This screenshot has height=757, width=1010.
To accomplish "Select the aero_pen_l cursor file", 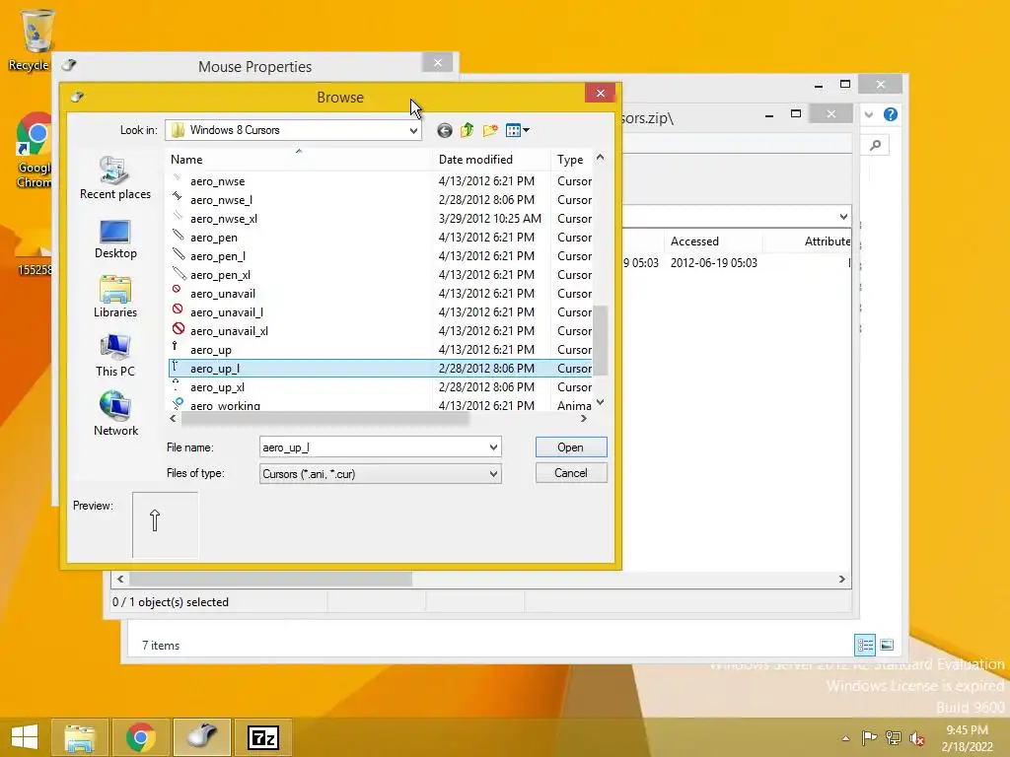I will [380, 256].
